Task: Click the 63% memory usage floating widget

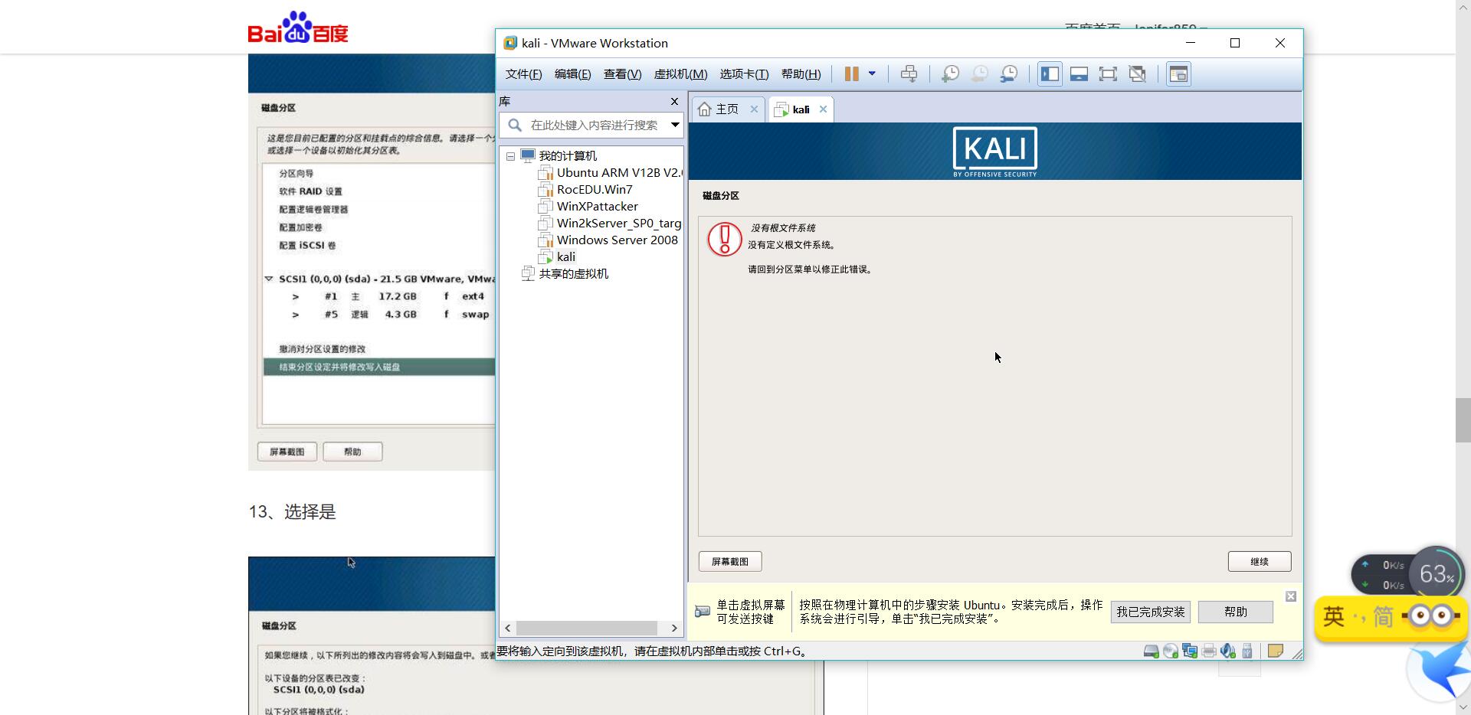Action: click(1437, 574)
